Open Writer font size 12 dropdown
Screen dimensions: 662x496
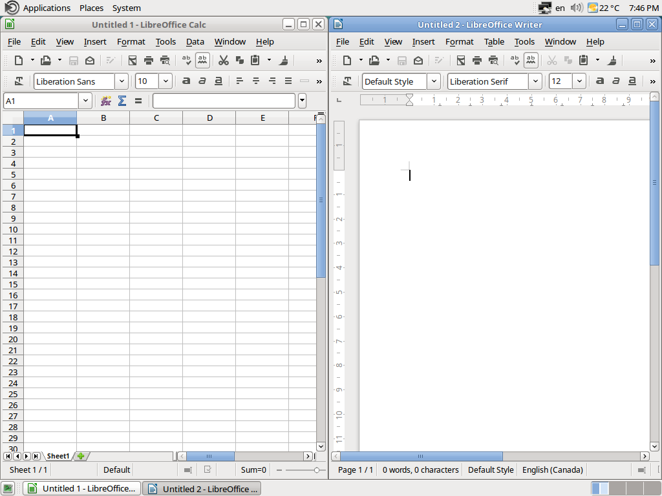tap(579, 81)
